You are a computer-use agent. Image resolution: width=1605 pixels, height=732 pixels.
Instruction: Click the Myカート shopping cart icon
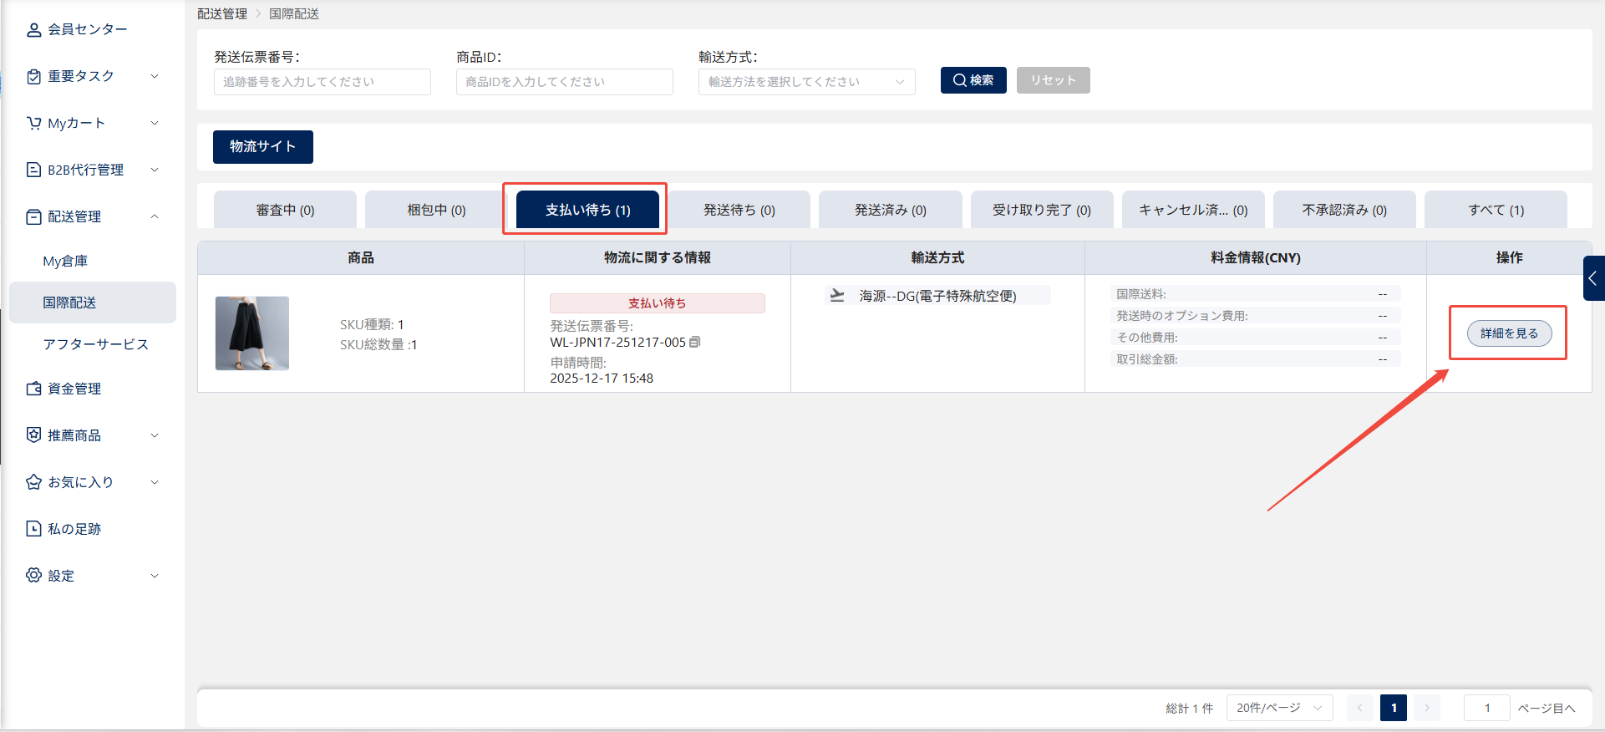coord(33,123)
